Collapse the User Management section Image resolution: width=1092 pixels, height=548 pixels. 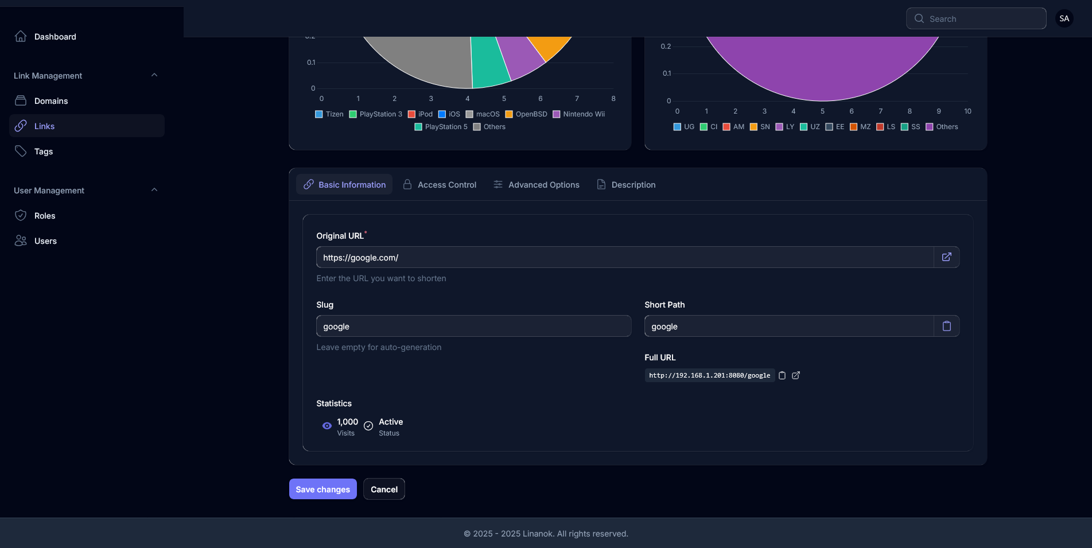tap(154, 190)
